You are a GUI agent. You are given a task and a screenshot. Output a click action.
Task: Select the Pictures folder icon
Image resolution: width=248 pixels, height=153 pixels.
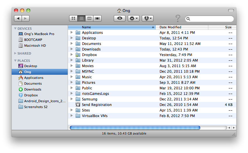[x=78, y=82]
